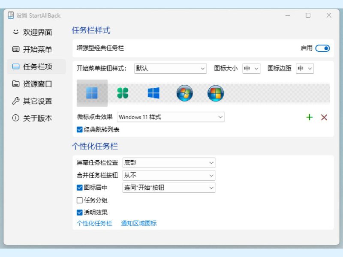Maximize the StartAllBack settings window
343x257 pixels.
[308, 15]
